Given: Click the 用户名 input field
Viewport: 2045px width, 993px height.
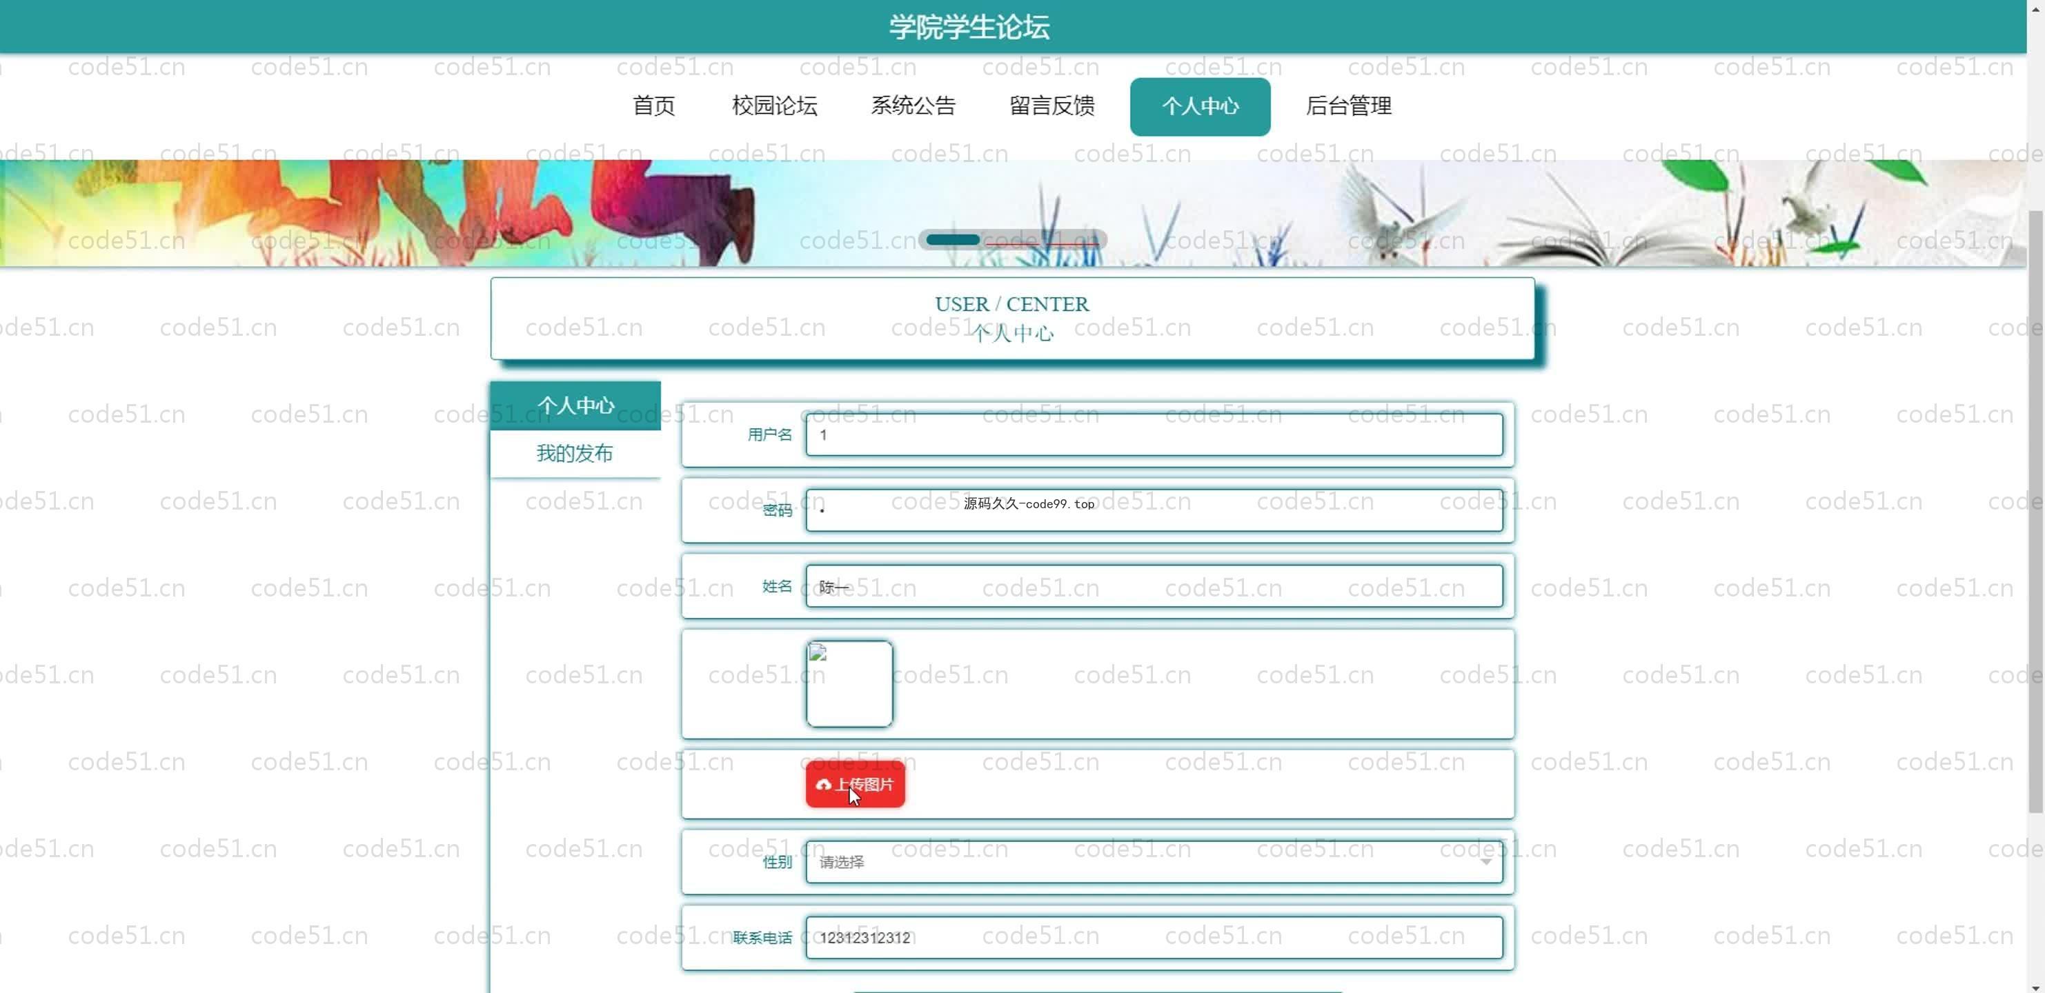Looking at the screenshot, I should pyautogui.click(x=1154, y=435).
